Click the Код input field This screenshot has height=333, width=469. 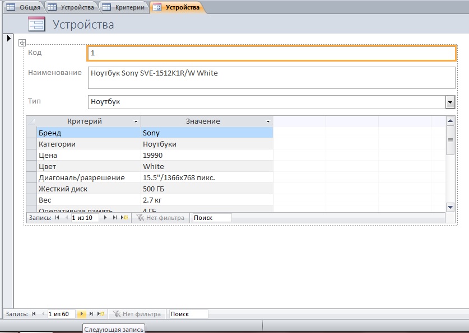click(x=272, y=53)
